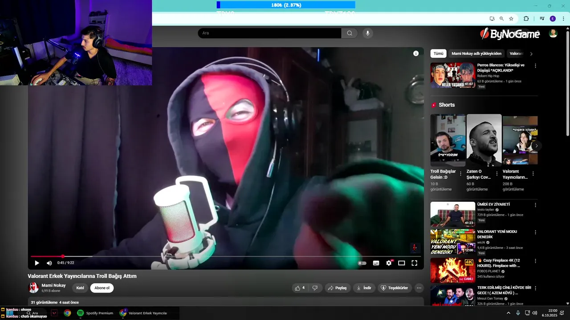Open options for ÜMİDİ EV ZİYARETİ video
This screenshot has height=320, width=570.
pyautogui.click(x=535, y=205)
